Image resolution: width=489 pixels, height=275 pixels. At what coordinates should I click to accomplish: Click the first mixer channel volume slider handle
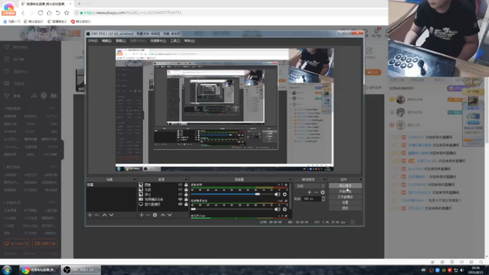tap(257, 194)
